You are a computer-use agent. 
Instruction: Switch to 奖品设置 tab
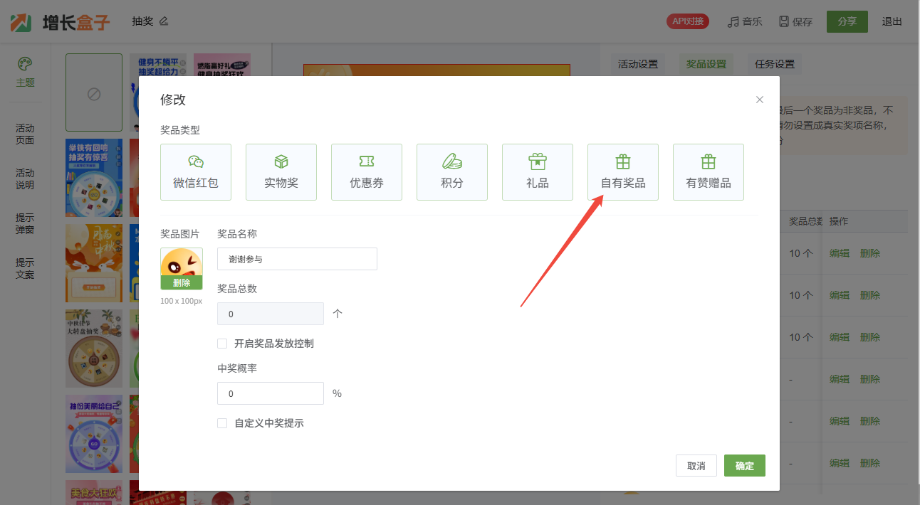706,64
